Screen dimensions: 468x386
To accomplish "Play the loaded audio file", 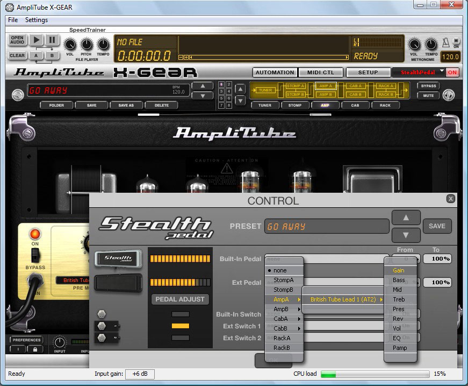I will [37, 40].
